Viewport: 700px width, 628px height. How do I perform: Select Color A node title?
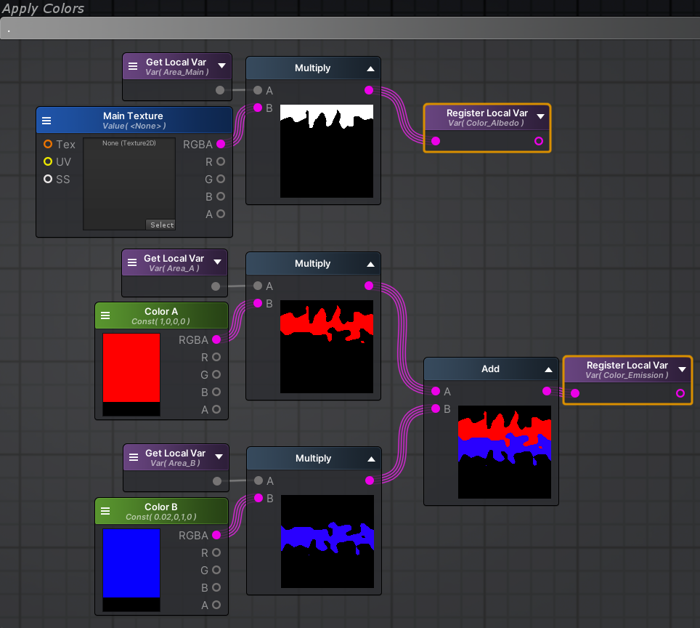[x=161, y=311]
